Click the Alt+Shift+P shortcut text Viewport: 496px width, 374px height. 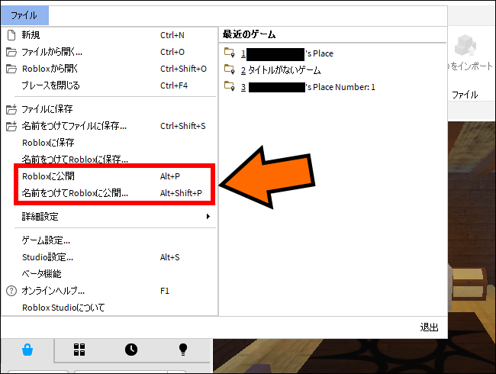click(x=181, y=193)
